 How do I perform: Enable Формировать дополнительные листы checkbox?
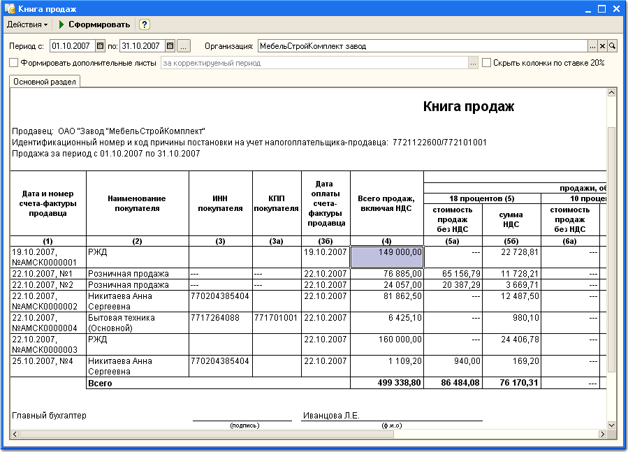13,63
